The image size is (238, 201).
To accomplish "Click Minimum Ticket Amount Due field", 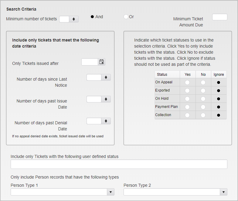I will point(220,17).
